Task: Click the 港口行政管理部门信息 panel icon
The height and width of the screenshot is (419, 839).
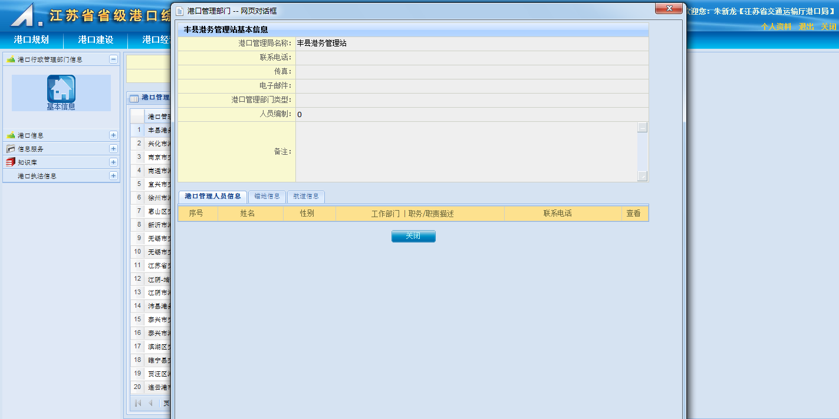Action: (x=11, y=59)
